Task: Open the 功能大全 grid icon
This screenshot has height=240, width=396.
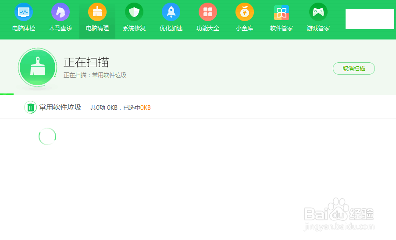Action: click(x=208, y=12)
